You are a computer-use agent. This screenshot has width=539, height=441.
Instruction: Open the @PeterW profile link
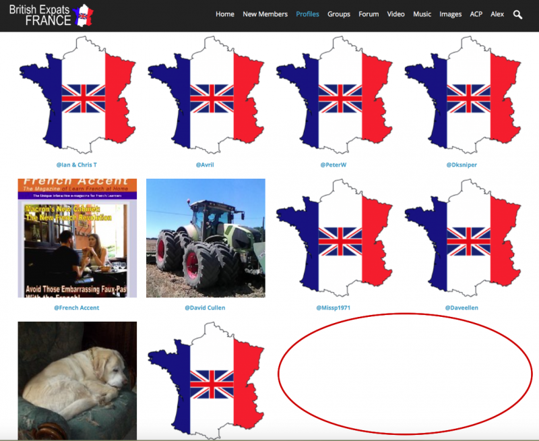point(334,165)
